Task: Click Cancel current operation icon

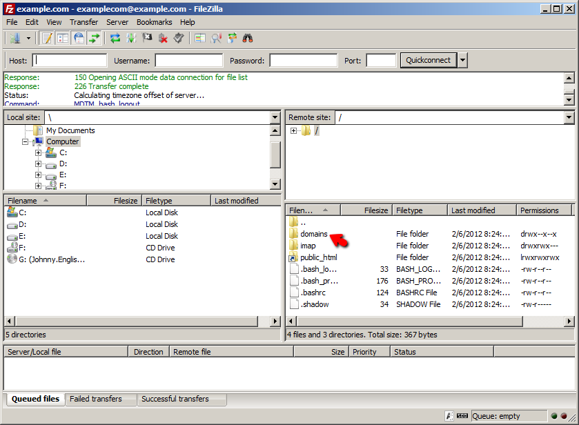Action: [147, 38]
